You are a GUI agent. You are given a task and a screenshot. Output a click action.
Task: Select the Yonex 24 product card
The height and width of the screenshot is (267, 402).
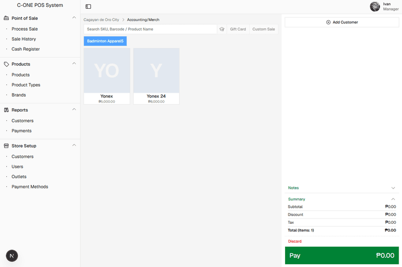pos(156,76)
